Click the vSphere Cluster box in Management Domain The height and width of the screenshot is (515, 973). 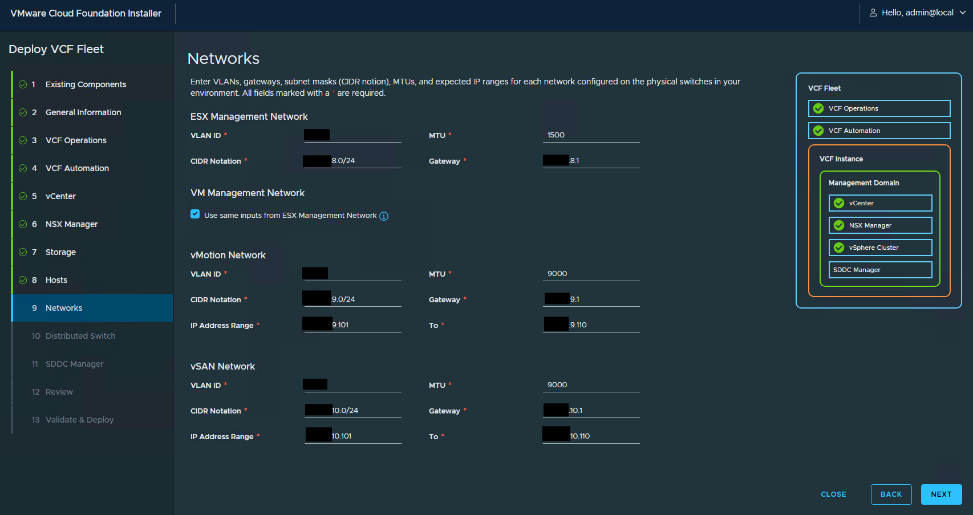(x=880, y=248)
